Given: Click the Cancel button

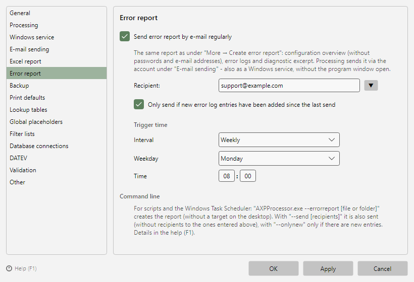Looking at the screenshot, I should (x=383, y=268).
